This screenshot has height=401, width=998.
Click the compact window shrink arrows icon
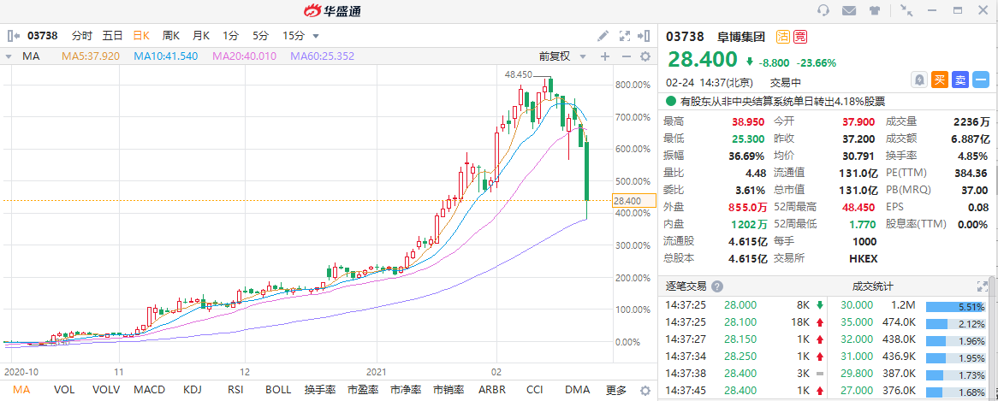click(x=906, y=10)
